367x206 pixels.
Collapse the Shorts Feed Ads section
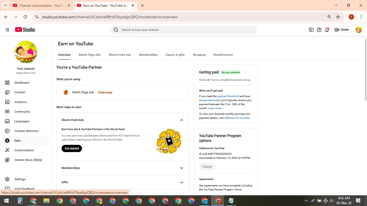[182, 120]
